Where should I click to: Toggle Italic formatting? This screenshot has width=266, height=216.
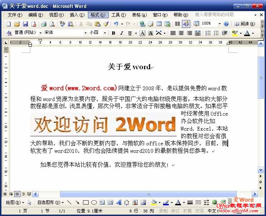pos(122,33)
